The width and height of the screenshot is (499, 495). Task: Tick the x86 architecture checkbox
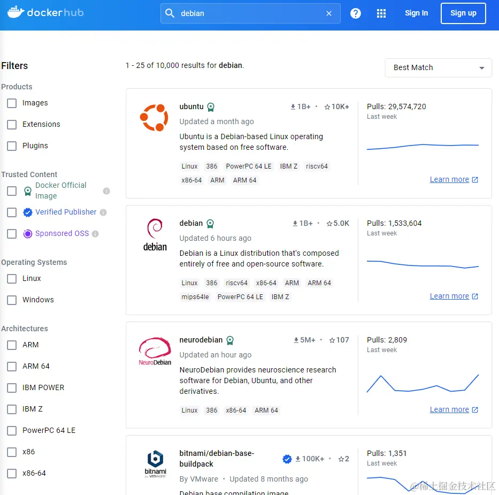click(x=12, y=452)
